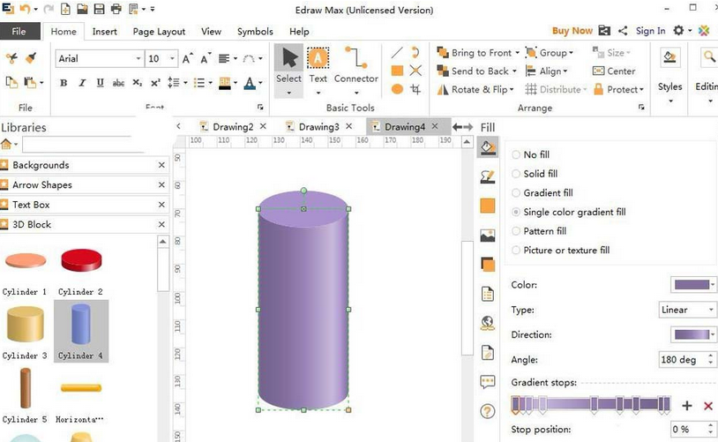Screen dimensions: 718x442
Task: Click the Center button in Arrange group
Action: point(614,71)
